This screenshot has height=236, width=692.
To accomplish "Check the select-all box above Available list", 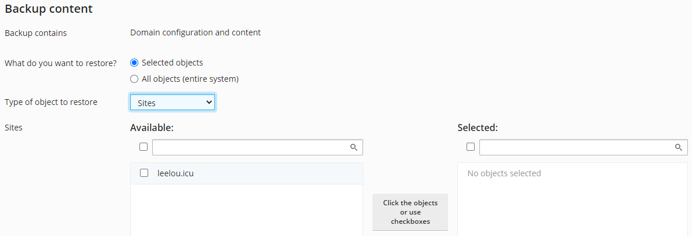I will (144, 147).
